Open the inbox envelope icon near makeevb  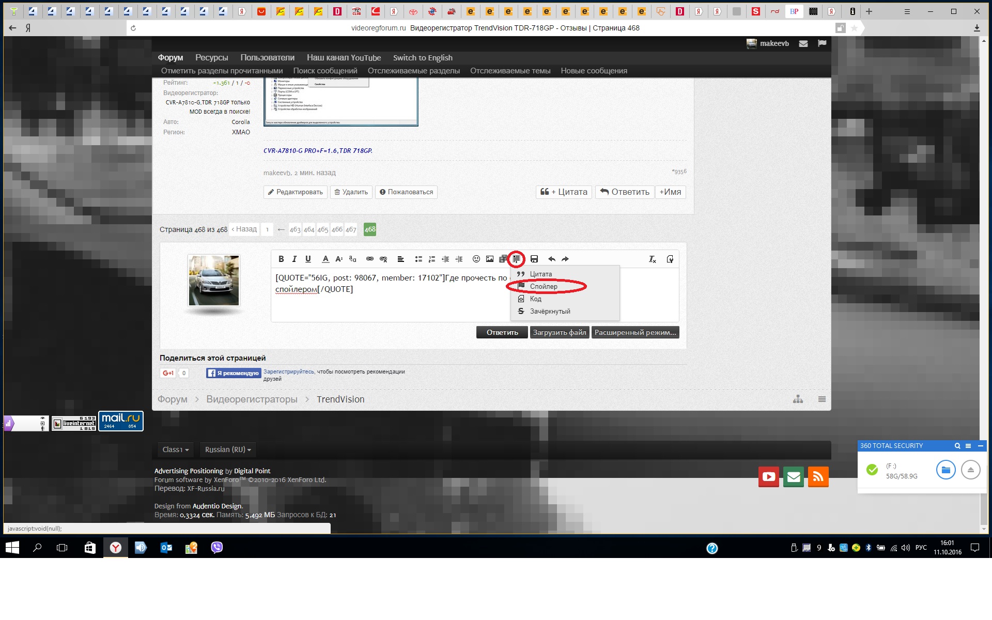(x=803, y=44)
